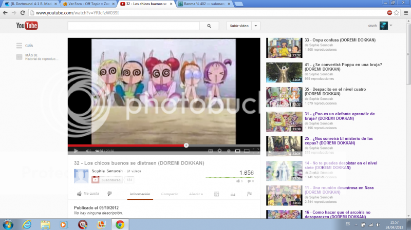Switch to the B. Dortmund 4-1 R. Mad browser tab
Screen dimensions: 411x230
31,4
